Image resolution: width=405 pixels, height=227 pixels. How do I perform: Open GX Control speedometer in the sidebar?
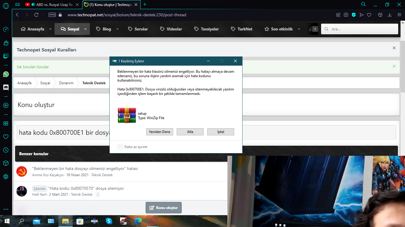pos(6,29)
